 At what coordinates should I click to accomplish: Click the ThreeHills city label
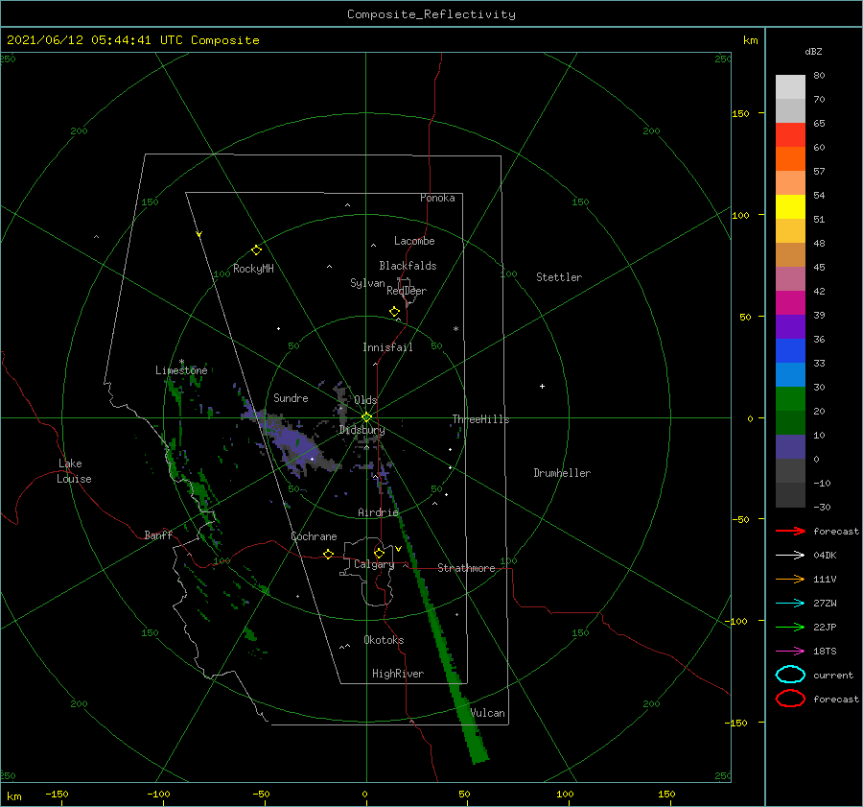[480, 419]
